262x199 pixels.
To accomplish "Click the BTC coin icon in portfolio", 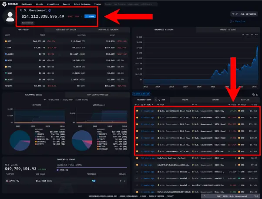I will pyautogui.click(x=6, y=41).
